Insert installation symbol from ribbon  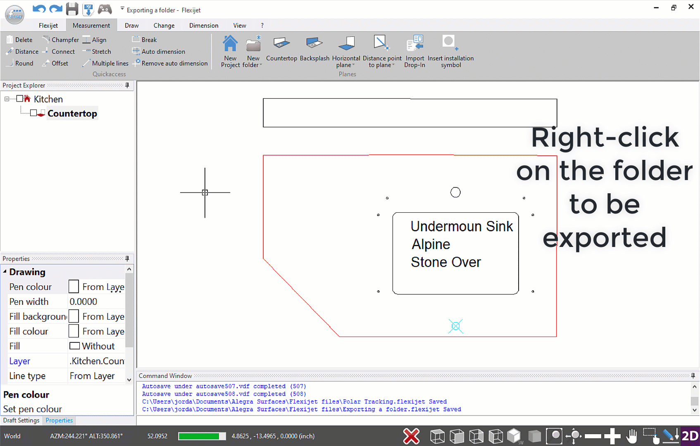(450, 43)
